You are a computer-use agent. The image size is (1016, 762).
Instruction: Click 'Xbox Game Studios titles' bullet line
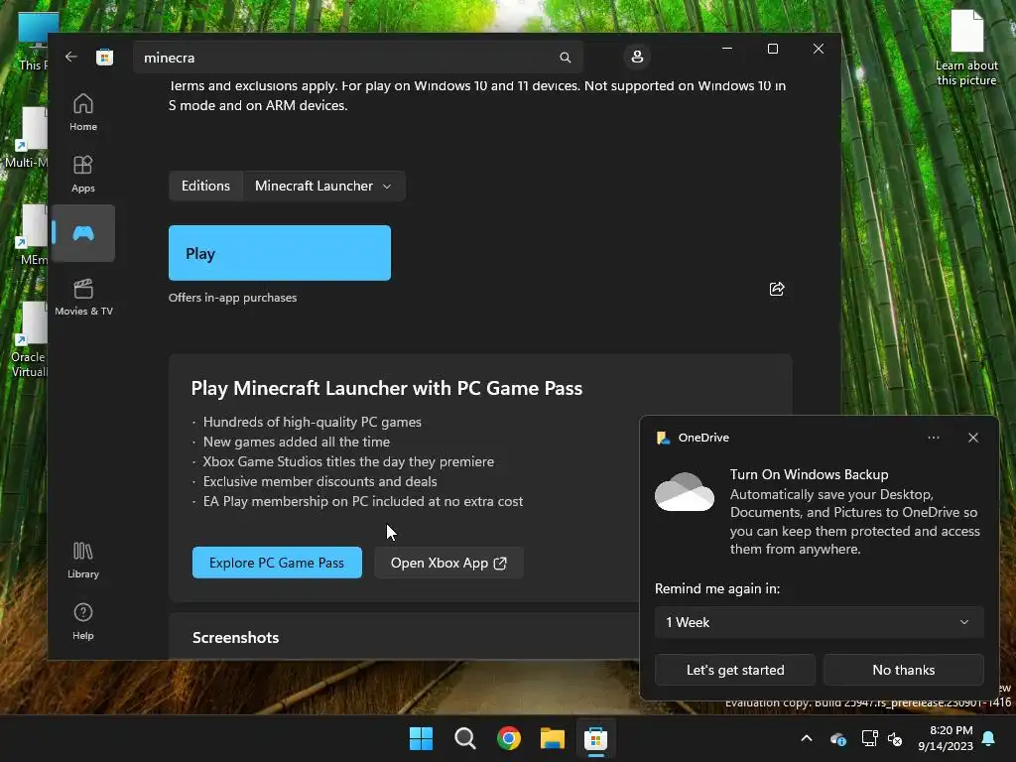(x=348, y=461)
